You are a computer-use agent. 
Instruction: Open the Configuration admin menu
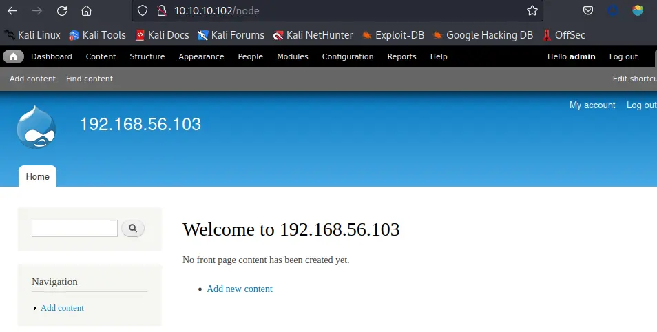(x=347, y=56)
